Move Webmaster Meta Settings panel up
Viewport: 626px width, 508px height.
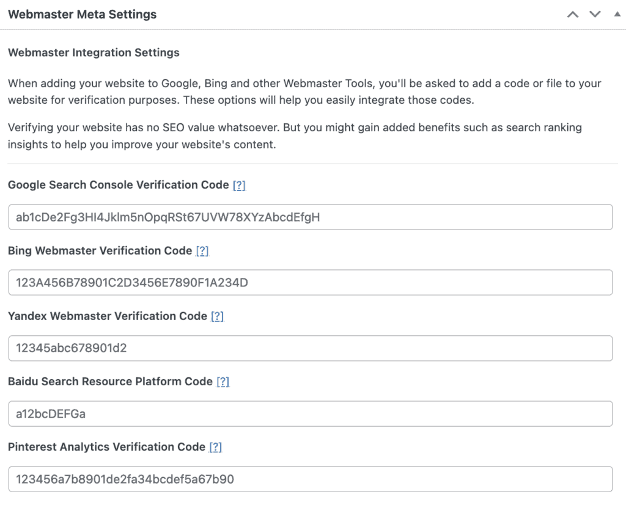pyautogui.click(x=573, y=15)
